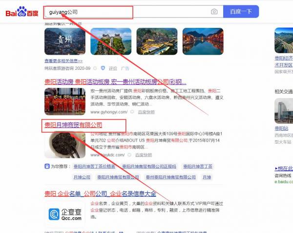293x233 pixels.
Task: Open 贵阳月坤商贸有限公司 result title
Action: click(x=72, y=125)
